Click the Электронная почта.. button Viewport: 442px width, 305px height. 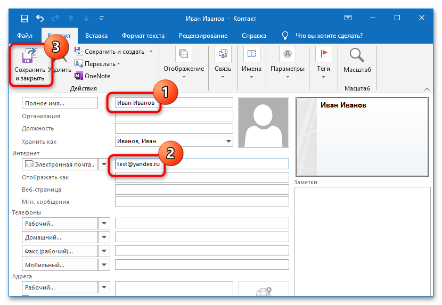tap(60, 164)
